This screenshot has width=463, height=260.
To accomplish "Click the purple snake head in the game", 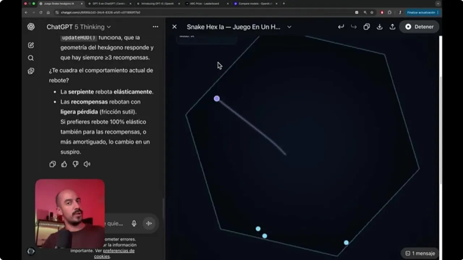I will tap(217, 99).
